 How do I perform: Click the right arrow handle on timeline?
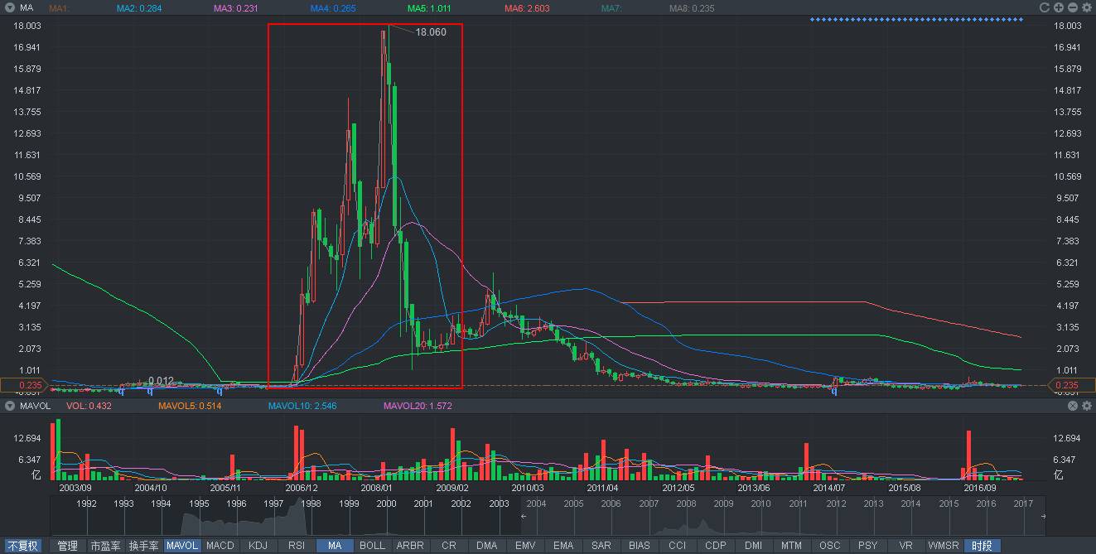pyautogui.click(x=1043, y=516)
